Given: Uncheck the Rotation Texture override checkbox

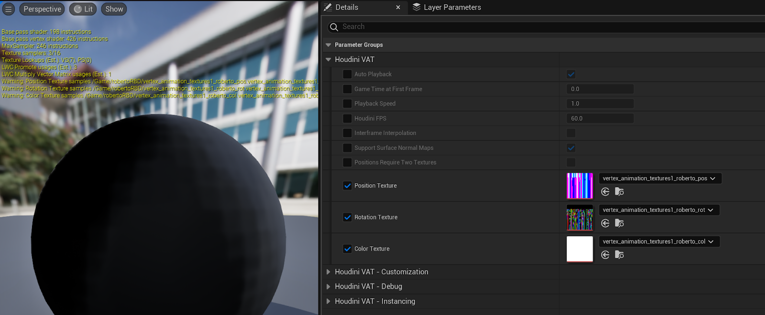Looking at the screenshot, I should tap(348, 217).
